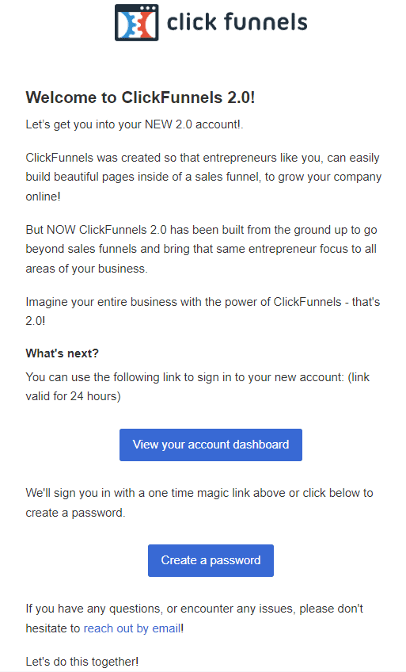The width and height of the screenshot is (406, 672).
Task: Click the word "click" in the logo
Action: click(x=192, y=22)
